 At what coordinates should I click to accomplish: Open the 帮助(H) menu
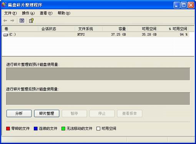point(64,13)
